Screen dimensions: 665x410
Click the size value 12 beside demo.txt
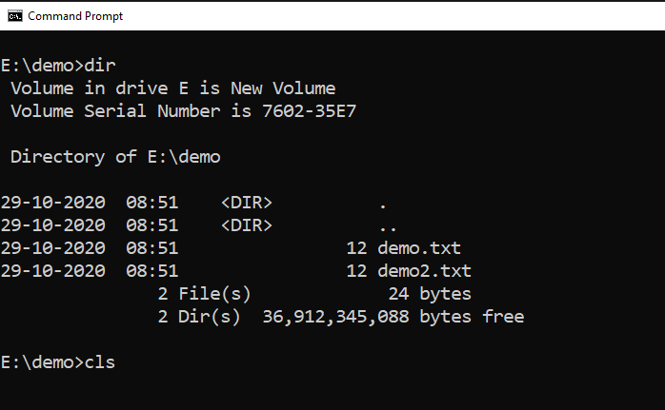[356, 248]
